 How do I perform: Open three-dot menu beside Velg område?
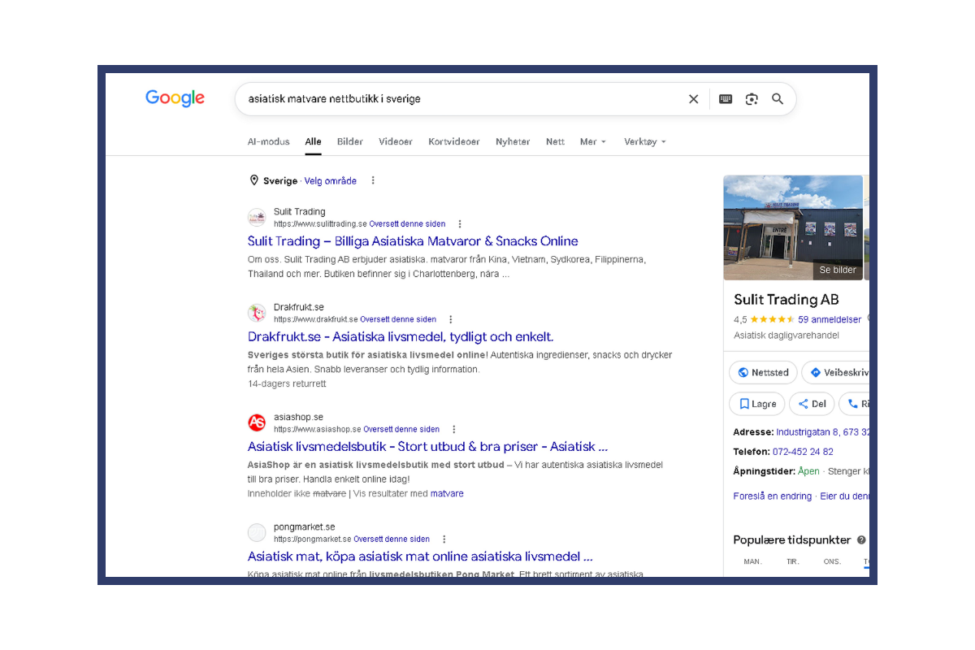(x=373, y=180)
